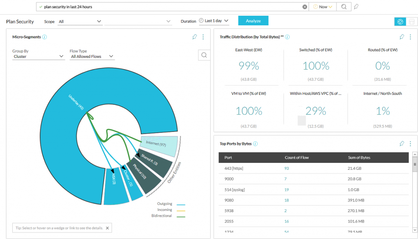The height and width of the screenshot is (239, 418).
Task: Clear the search query text
Action: tap(305, 7)
